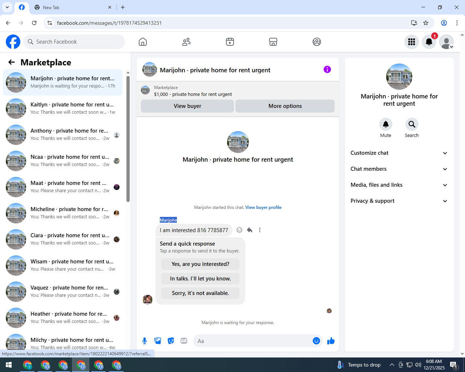
Task: Click the Facebook logo
Action: (13, 42)
